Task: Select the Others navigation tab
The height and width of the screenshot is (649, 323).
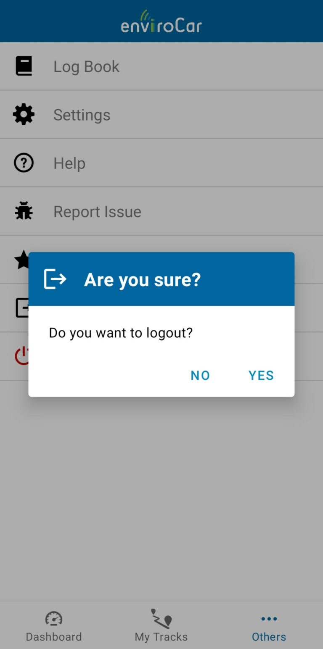Action: coord(269,626)
